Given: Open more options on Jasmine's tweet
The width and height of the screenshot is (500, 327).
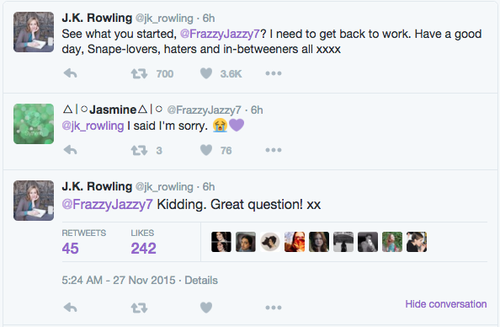Looking at the screenshot, I should (x=274, y=150).
